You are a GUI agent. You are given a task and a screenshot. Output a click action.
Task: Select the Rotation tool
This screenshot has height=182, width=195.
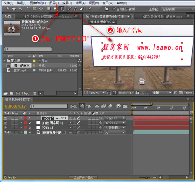tap(29, 9)
